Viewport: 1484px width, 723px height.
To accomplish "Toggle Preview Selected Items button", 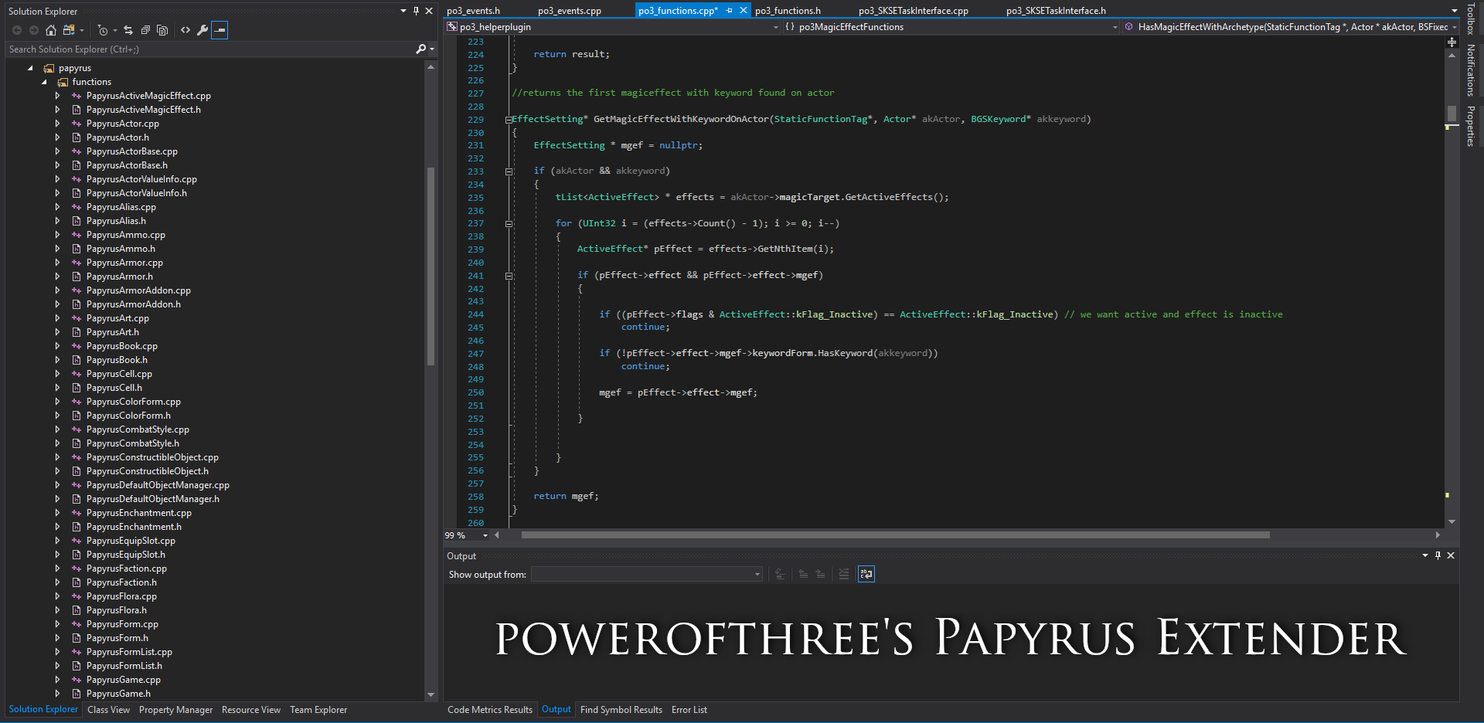I will click(x=220, y=30).
